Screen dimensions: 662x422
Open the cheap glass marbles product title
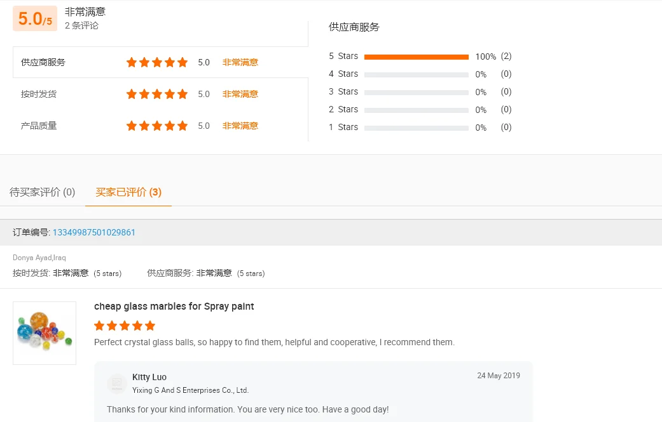pyautogui.click(x=174, y=307)
